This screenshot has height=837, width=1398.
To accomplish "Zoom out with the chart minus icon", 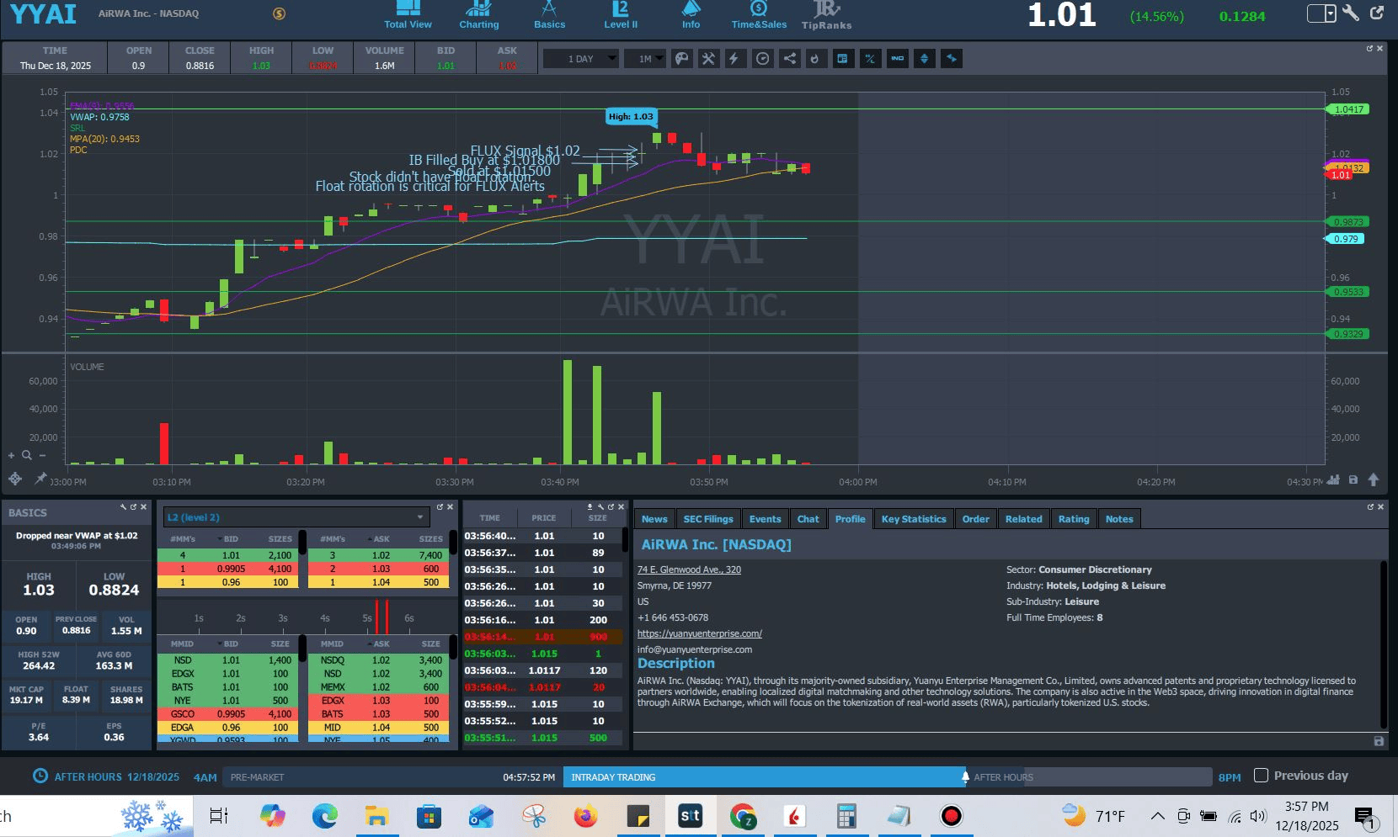I will [42, 455].
